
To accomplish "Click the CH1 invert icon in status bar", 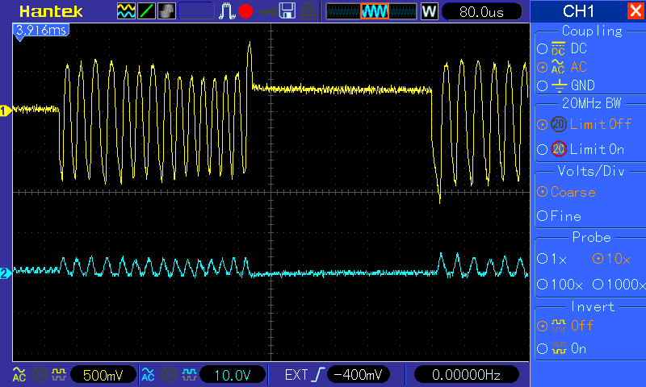I will tap(58, 375).
